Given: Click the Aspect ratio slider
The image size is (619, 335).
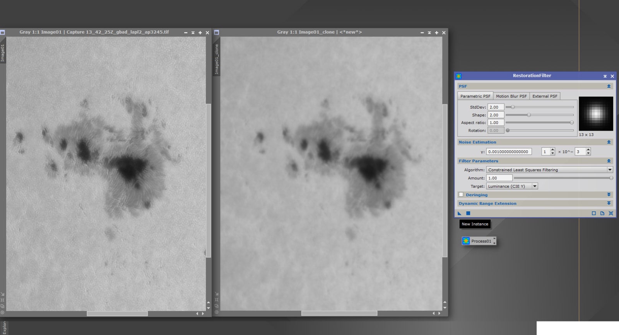Looking at the screenshot, I should pyautogui.click(x=540, y=122).
